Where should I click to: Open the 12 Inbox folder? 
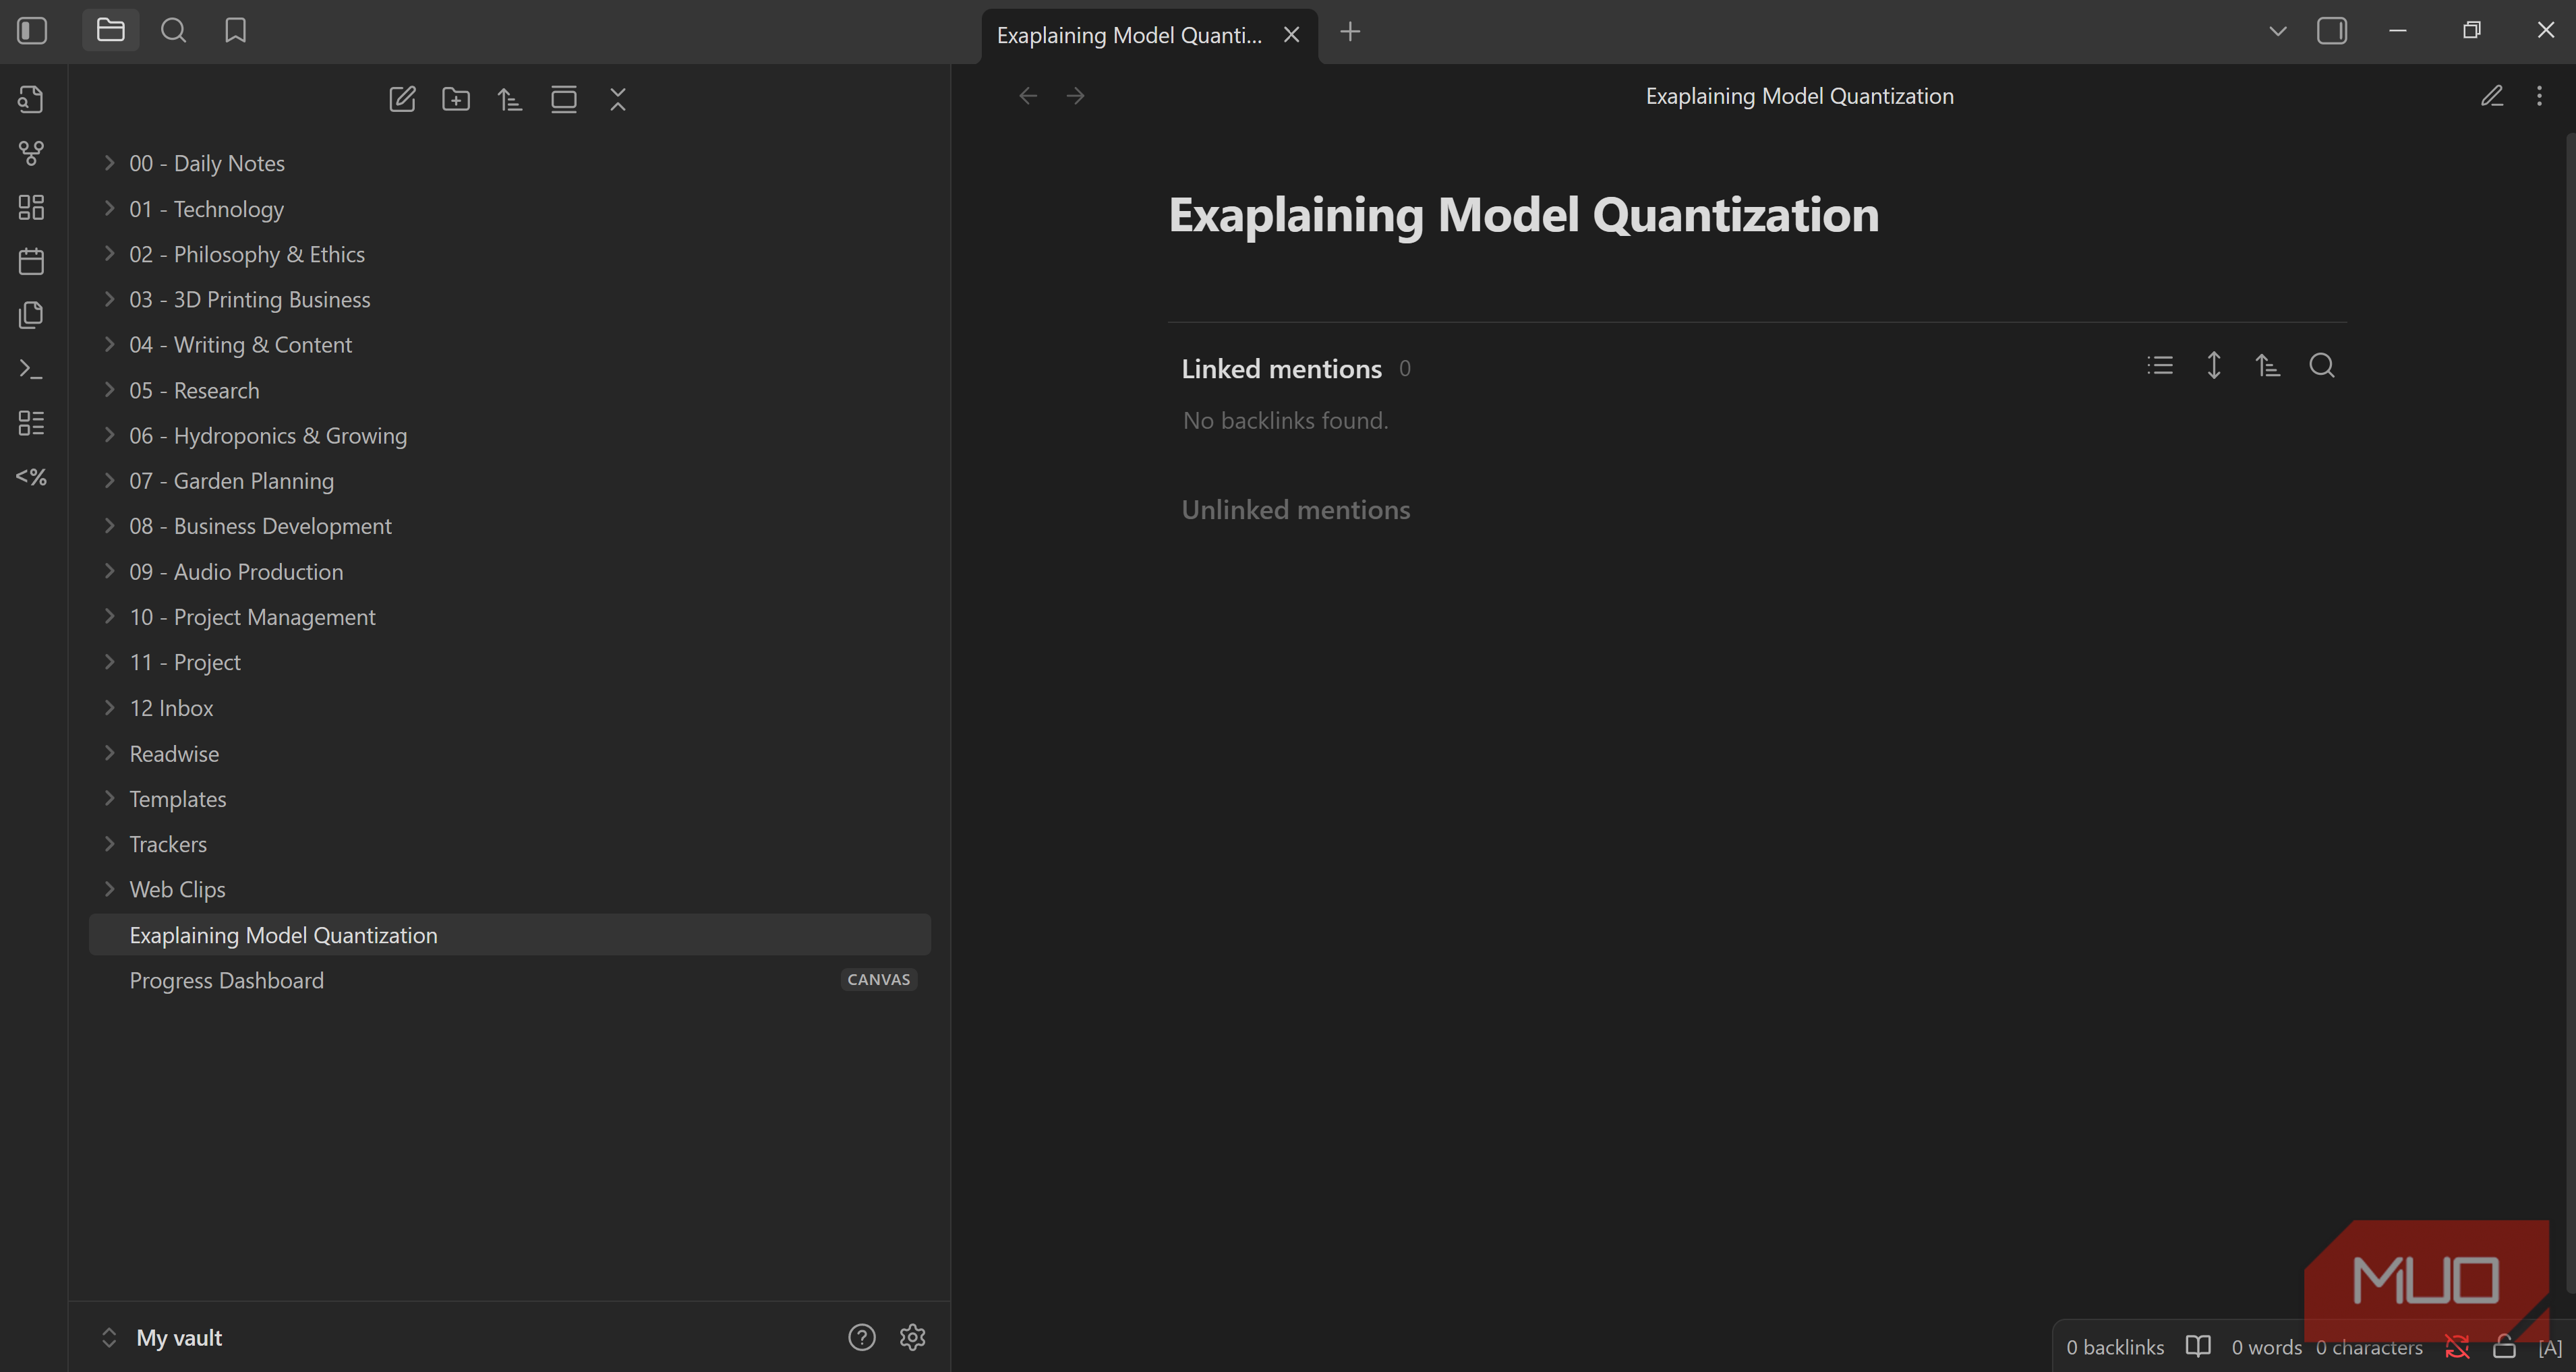tap(510, 708)
